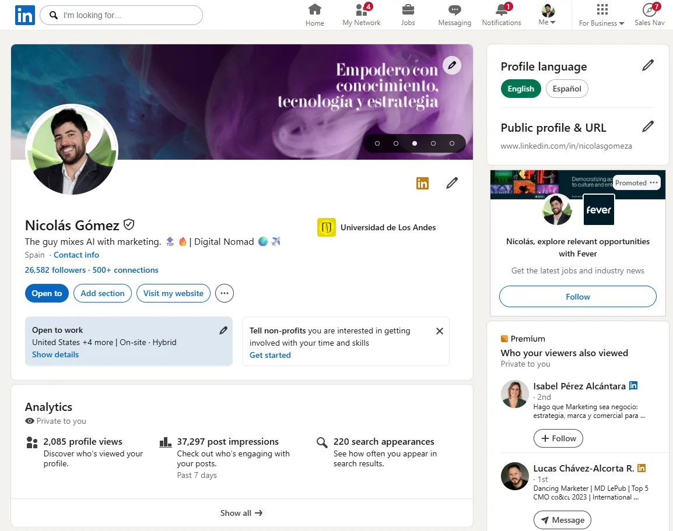
Task: Click the verification shield next to Nicolás Gómez
Action: click(x=129, y=224)
